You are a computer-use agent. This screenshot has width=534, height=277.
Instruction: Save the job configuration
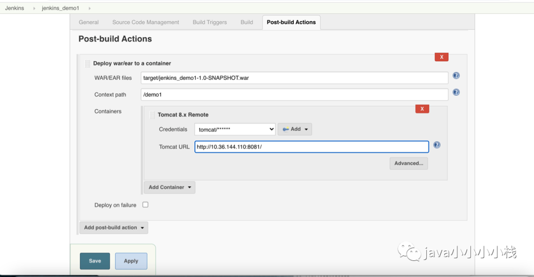point(95,261)
